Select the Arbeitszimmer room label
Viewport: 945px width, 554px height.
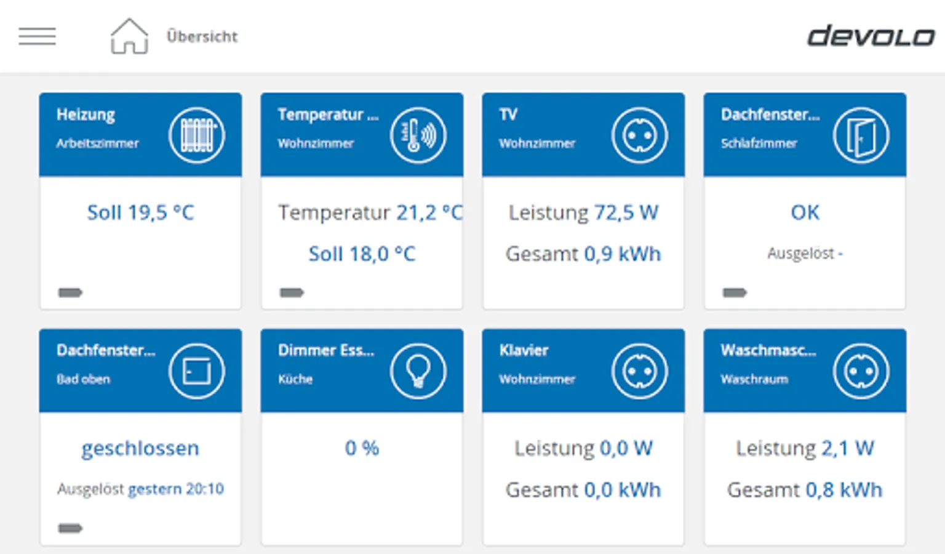point(97,143)
